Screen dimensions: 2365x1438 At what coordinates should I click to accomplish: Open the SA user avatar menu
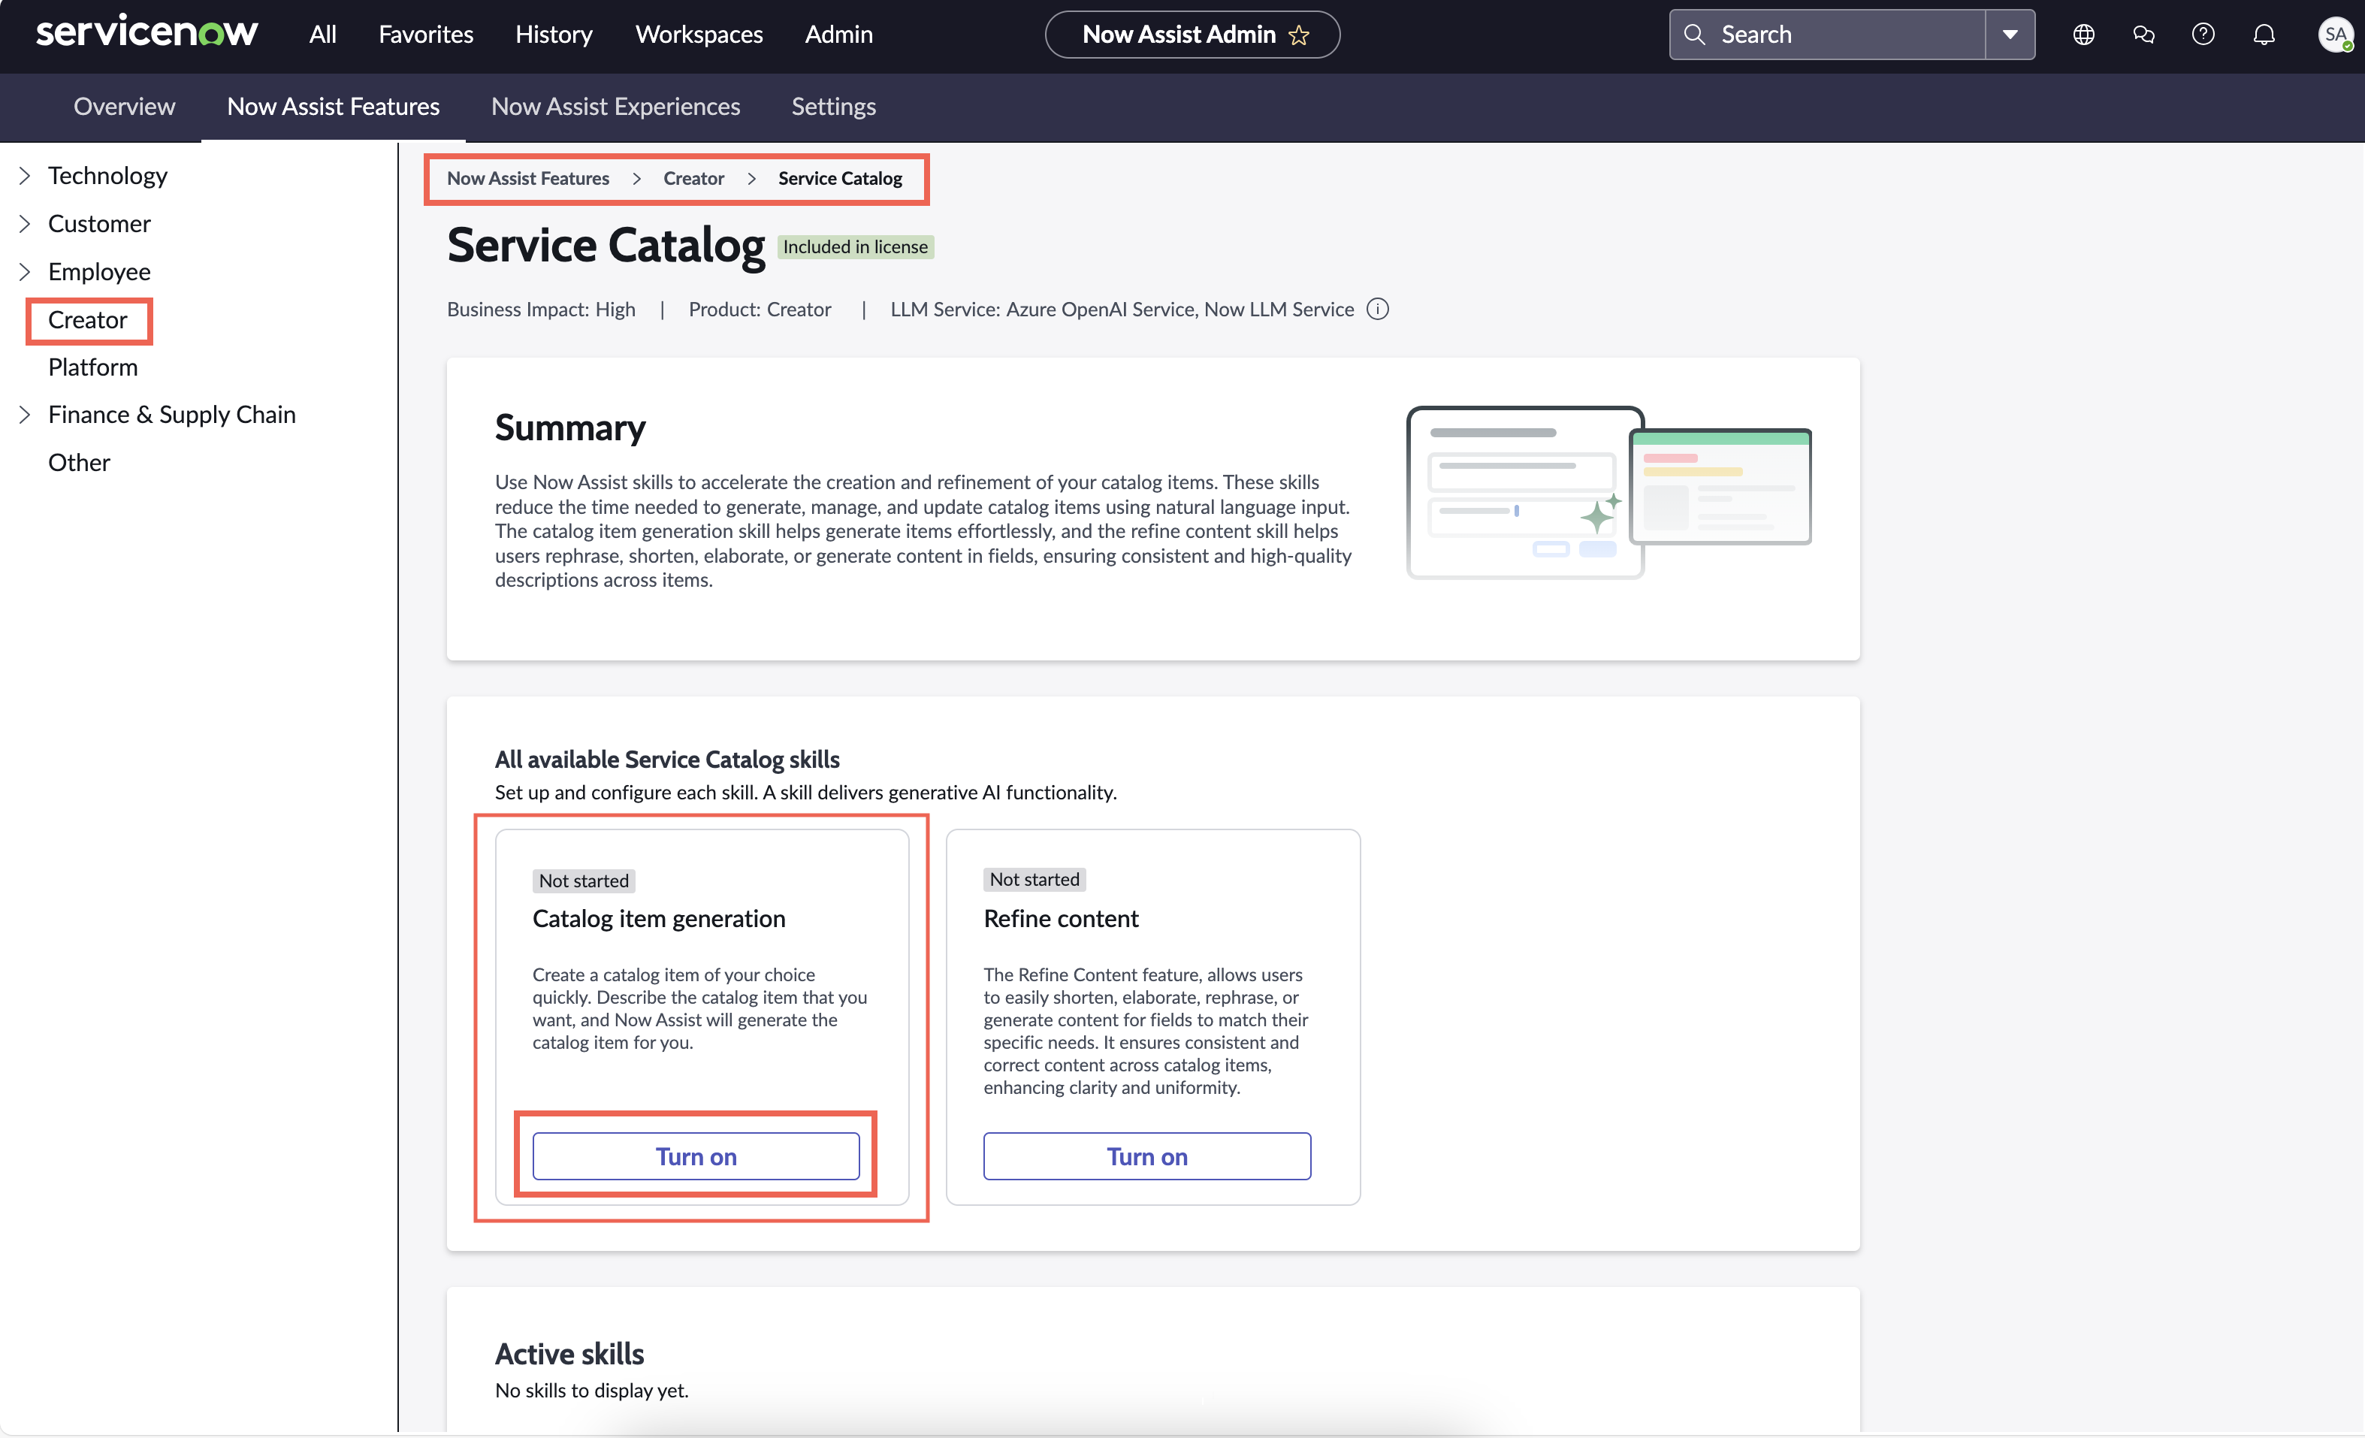pyautogui.click(x=2334, y=35)
